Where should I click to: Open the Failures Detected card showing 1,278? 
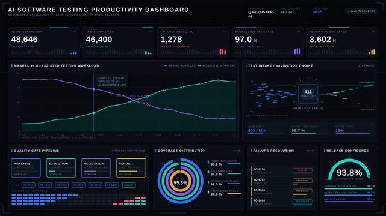(x=193, y=42)
